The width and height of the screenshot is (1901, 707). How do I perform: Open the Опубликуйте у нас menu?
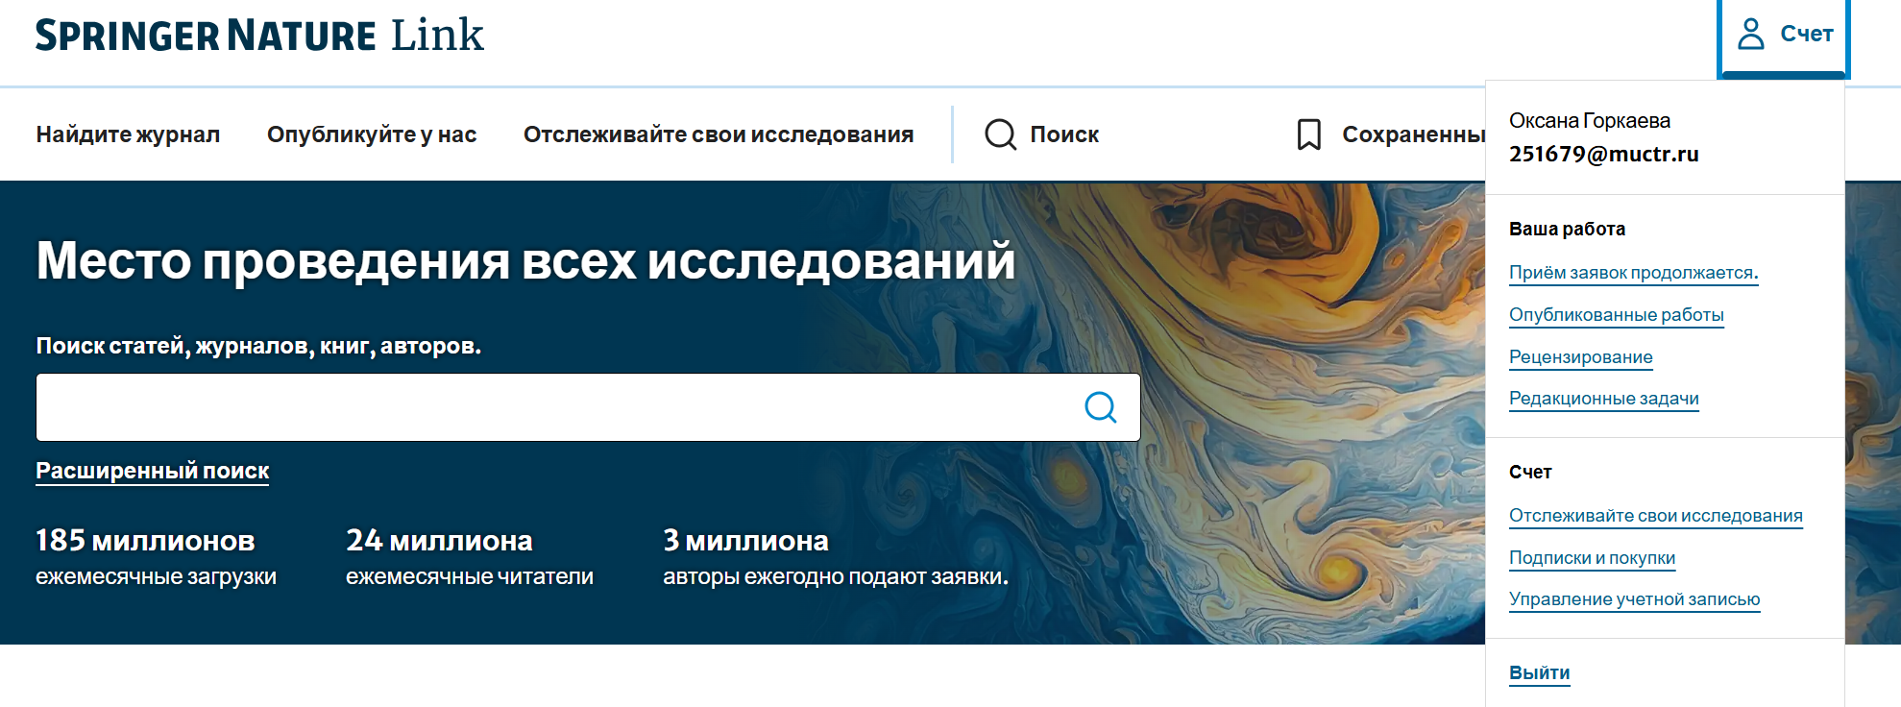372,134
